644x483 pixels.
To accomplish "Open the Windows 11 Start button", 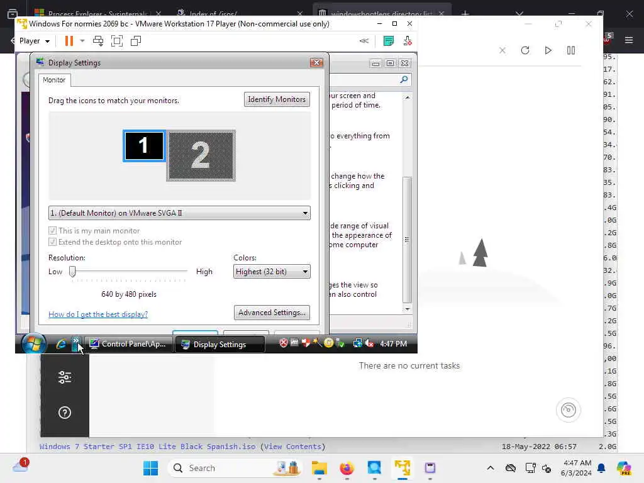I will (151, 468).
